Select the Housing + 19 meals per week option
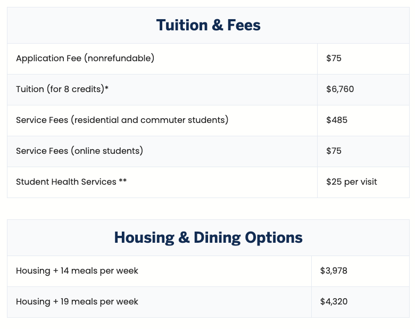415x329 pixels. pos(77,302)
